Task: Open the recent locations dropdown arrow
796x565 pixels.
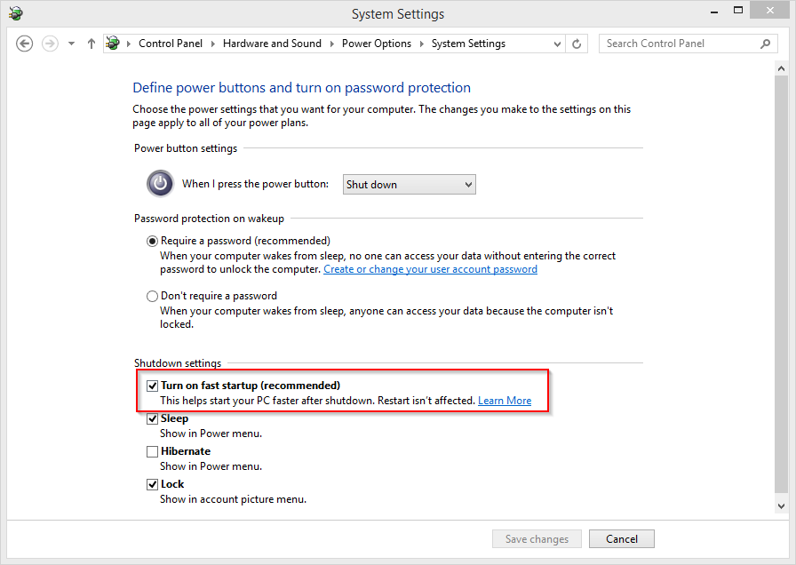Action: pos(72,44)
